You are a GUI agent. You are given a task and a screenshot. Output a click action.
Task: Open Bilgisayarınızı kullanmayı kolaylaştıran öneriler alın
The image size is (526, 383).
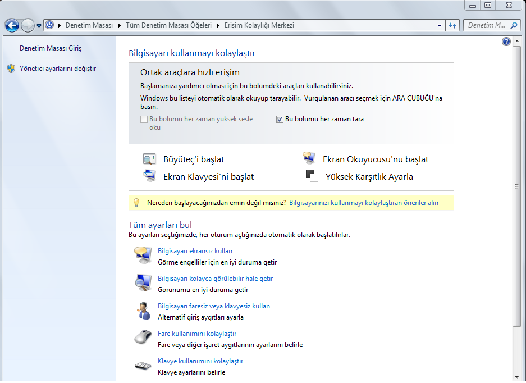click(x=364, y=203)
